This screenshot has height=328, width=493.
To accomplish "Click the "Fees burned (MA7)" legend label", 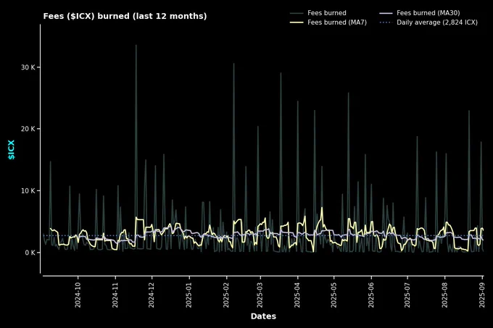I will 337,22.
